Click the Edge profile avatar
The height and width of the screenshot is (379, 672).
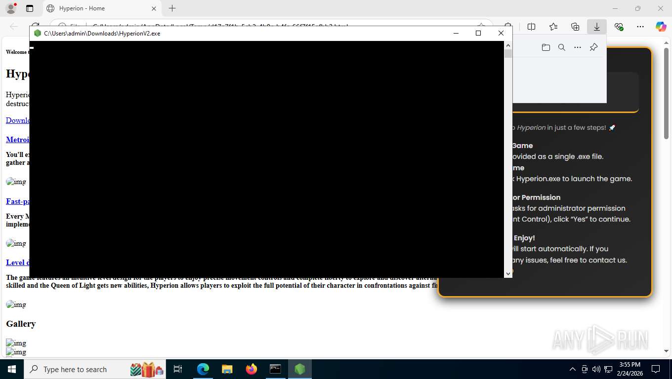[11, 8]
